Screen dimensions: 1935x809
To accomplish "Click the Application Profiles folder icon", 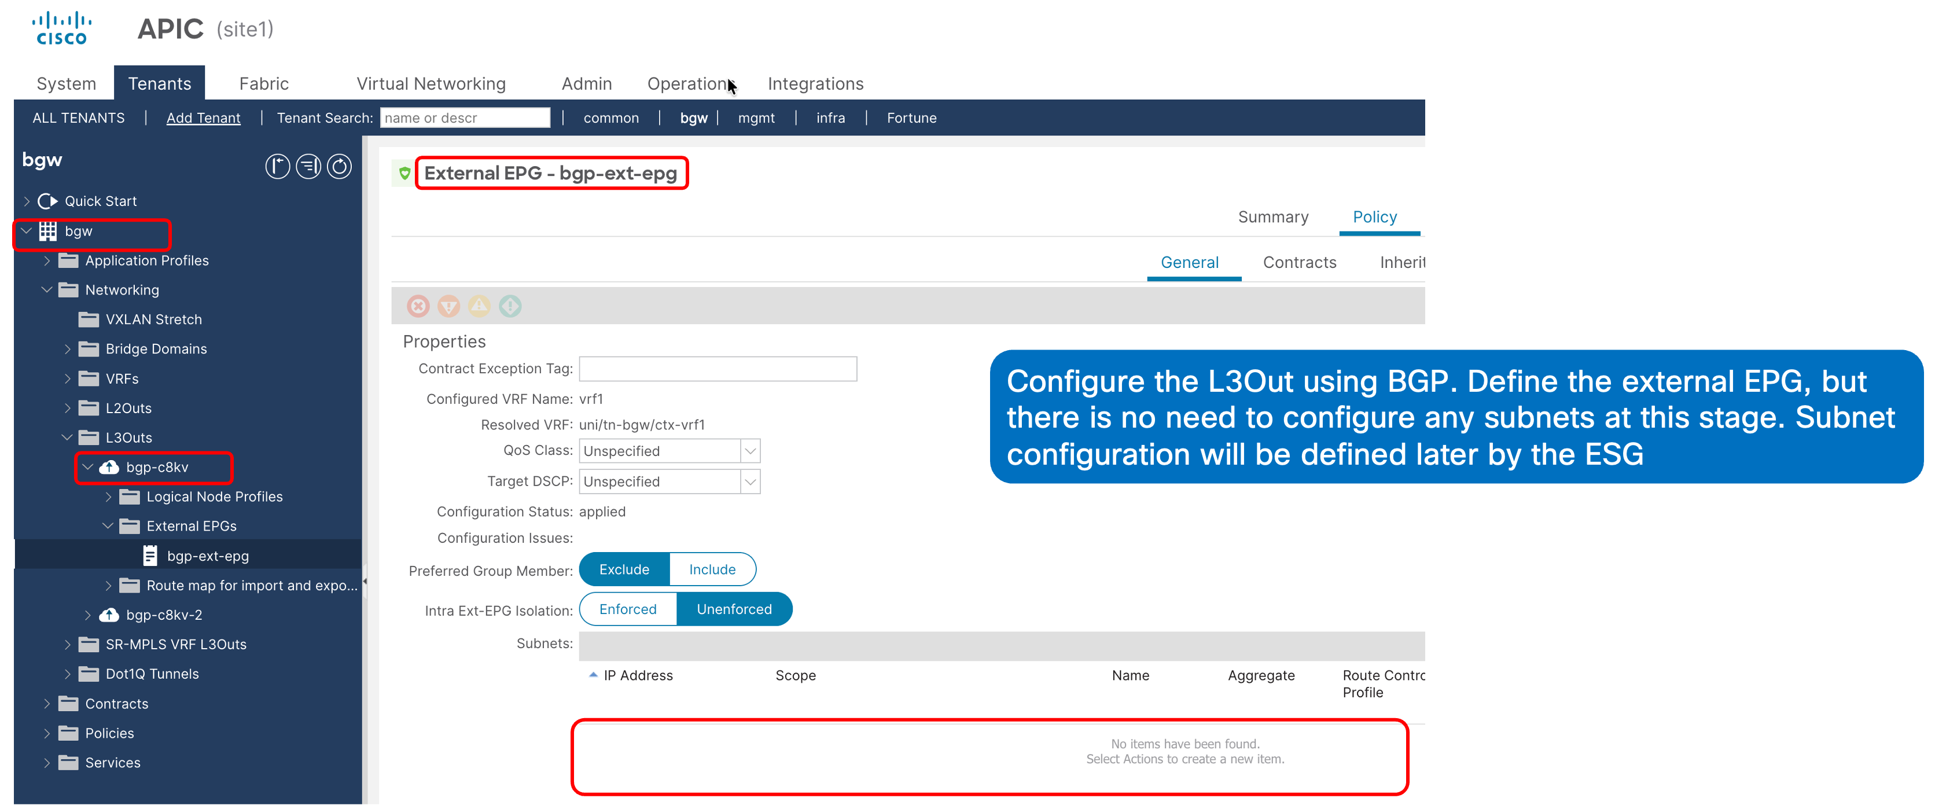I will pos(68,260).
